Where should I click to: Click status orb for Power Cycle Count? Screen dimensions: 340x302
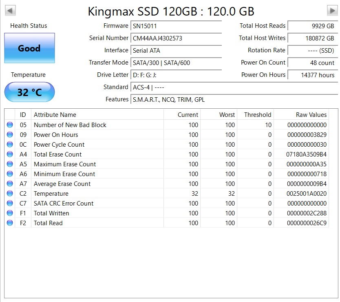click(x=10, y=144)
